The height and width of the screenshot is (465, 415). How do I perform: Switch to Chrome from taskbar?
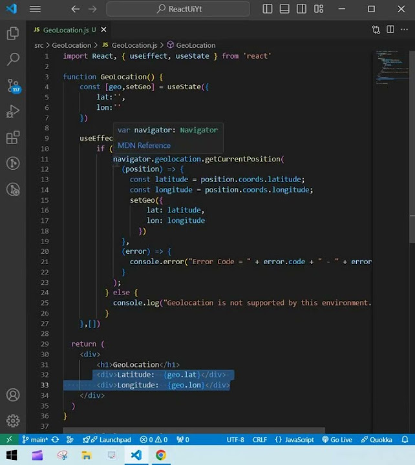tap(160, 455)
